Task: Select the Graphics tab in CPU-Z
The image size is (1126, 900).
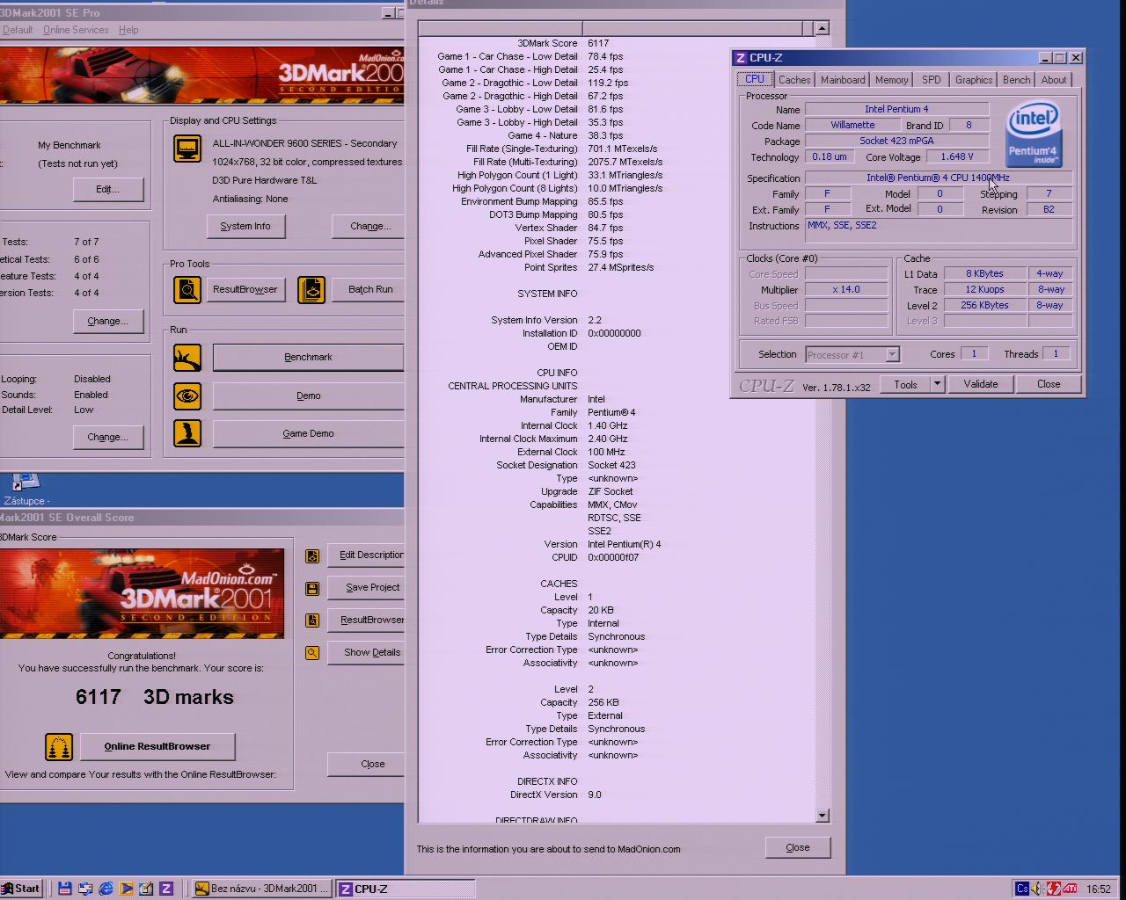Action: pyautogui.click(x=974, y=79)
